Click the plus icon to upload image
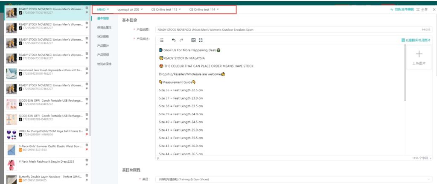The image size is (437, 184). (419, 54)
